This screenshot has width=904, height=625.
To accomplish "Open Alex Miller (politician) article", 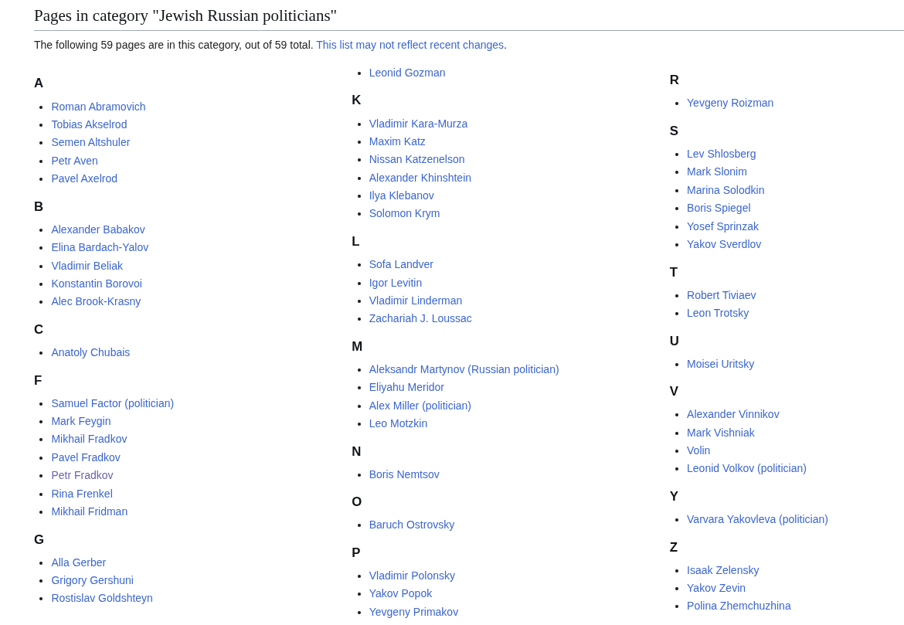I will [x=420, y=406].
